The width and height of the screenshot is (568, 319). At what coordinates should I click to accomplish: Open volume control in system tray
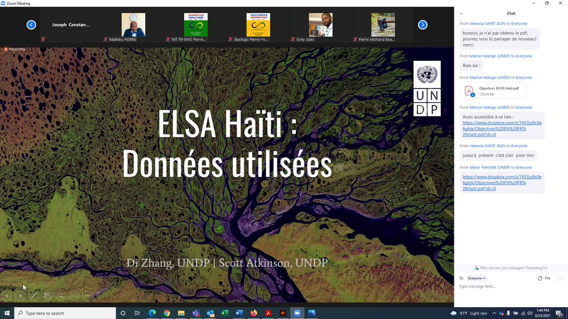530,313
